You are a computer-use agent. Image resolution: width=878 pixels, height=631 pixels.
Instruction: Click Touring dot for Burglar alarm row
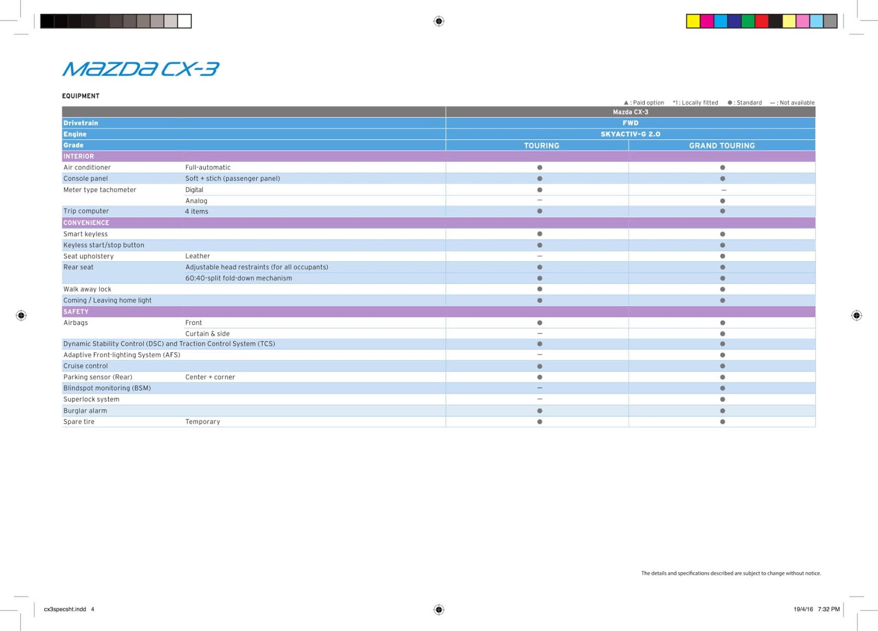click(539, 411)
